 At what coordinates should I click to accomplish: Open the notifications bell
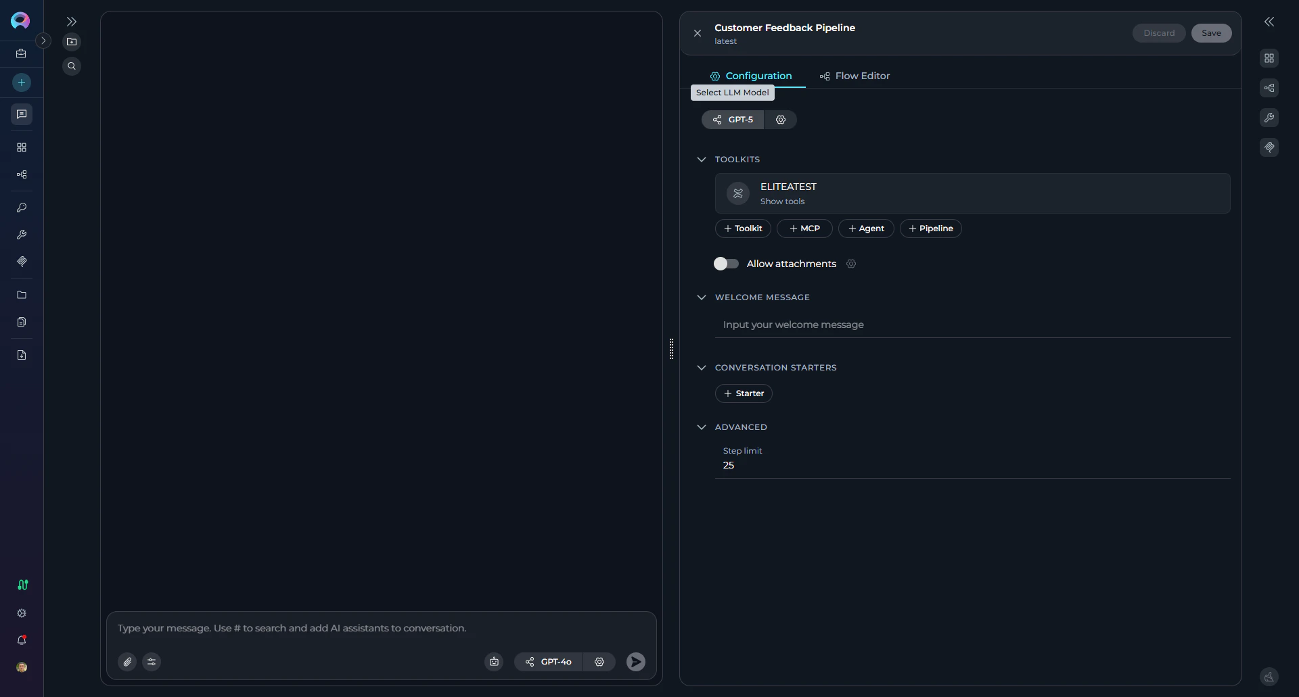tap(21, 640)
